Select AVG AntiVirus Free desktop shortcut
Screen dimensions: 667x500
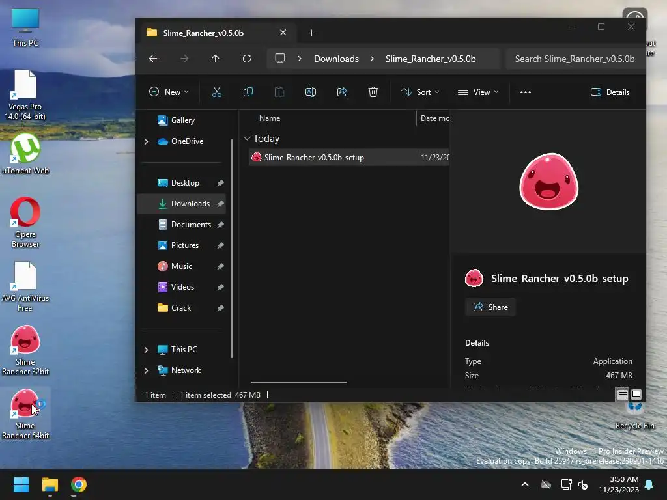tap(25, 286)
